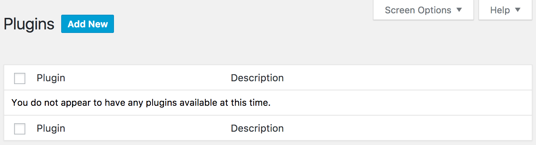Tick the select-all checkbox in table footer

[20, 129]
